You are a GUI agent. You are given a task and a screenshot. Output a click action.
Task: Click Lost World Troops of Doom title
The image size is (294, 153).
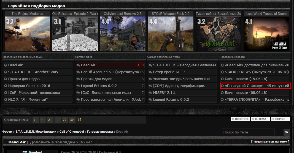(266, 14)
